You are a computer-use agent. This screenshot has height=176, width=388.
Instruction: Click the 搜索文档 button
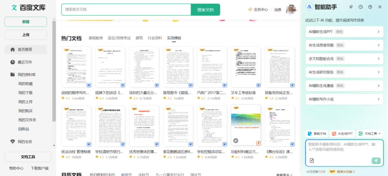tap(205, 10)
